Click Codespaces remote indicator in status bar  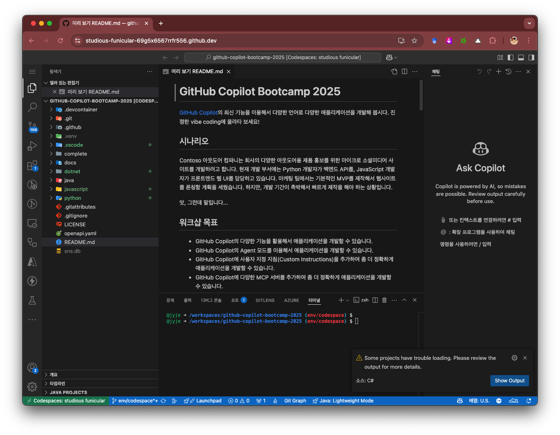click(x=66, y=401)
